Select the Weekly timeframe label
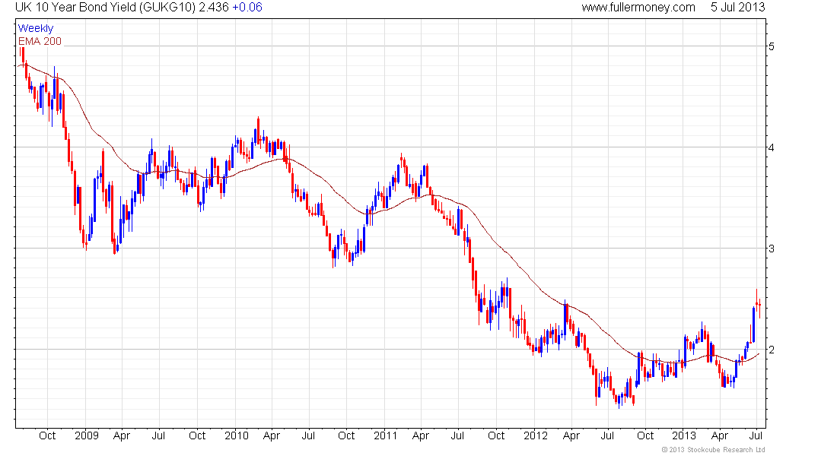 coord(36,28)
